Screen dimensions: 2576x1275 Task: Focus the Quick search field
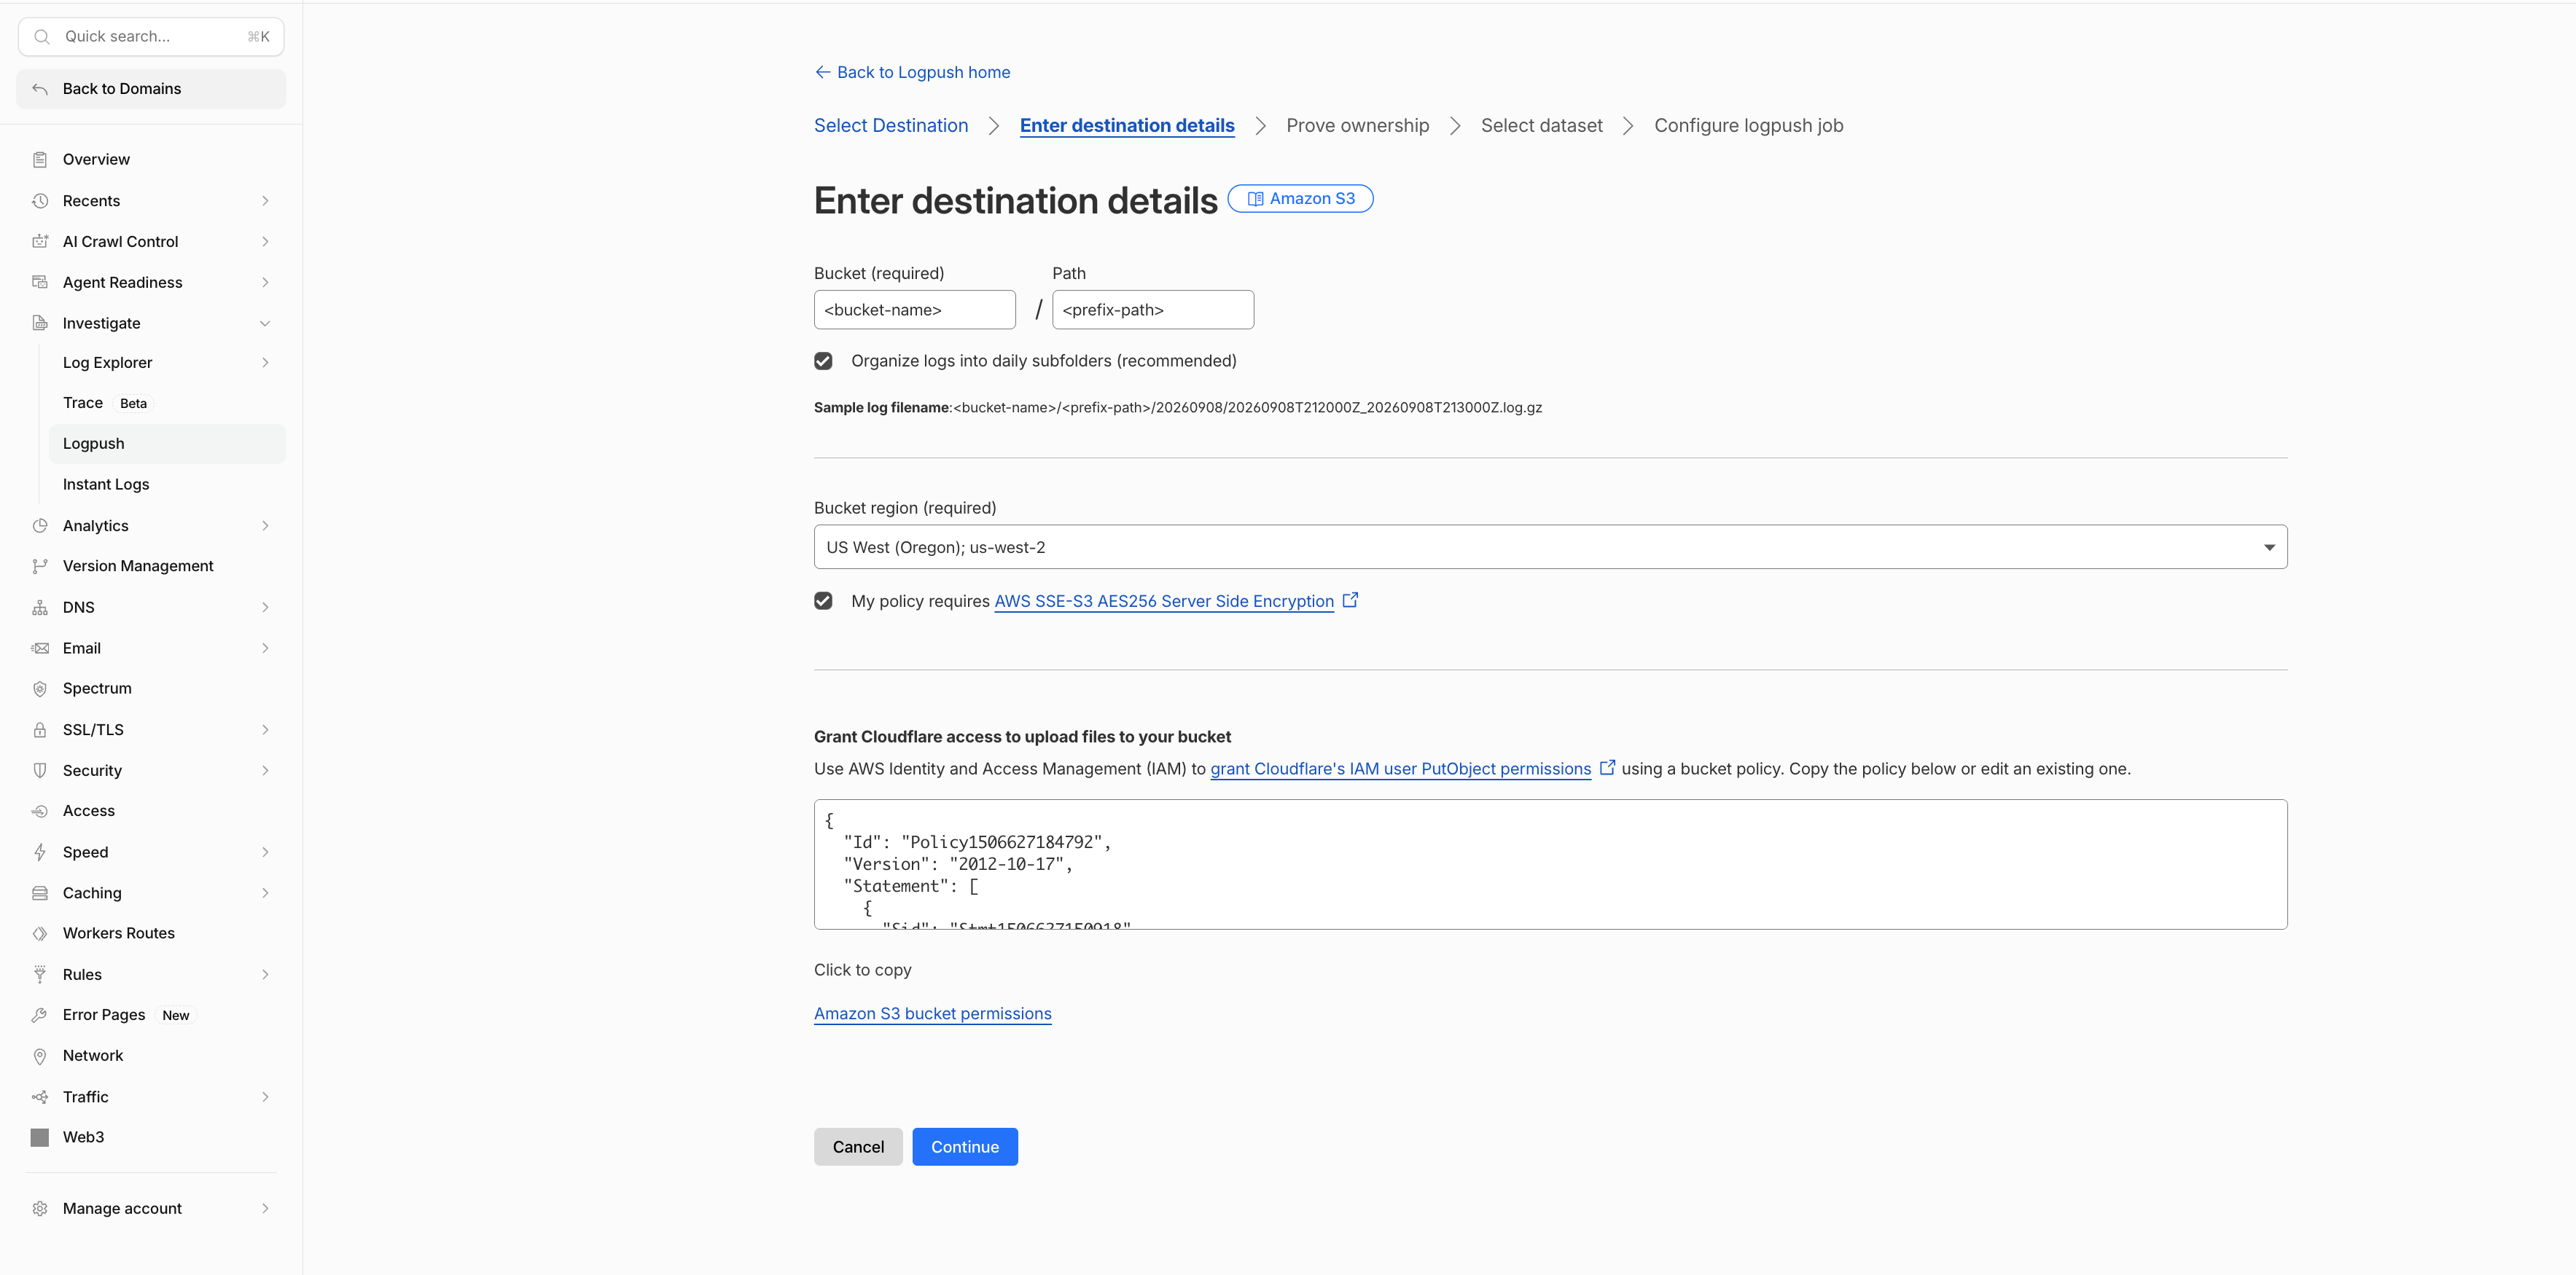151,37
